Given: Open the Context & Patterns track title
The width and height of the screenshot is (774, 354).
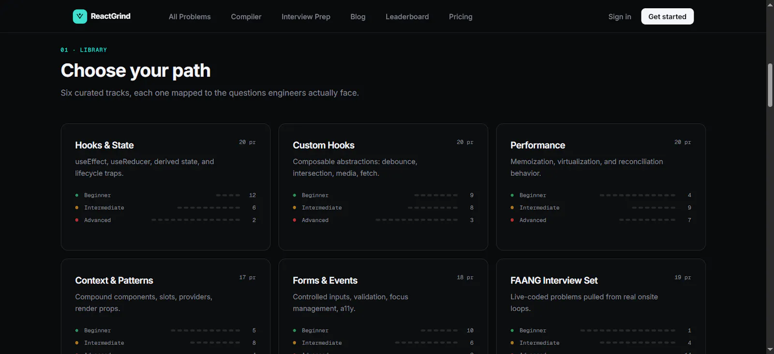Looking at the screenshot, I should coord(114,281).
